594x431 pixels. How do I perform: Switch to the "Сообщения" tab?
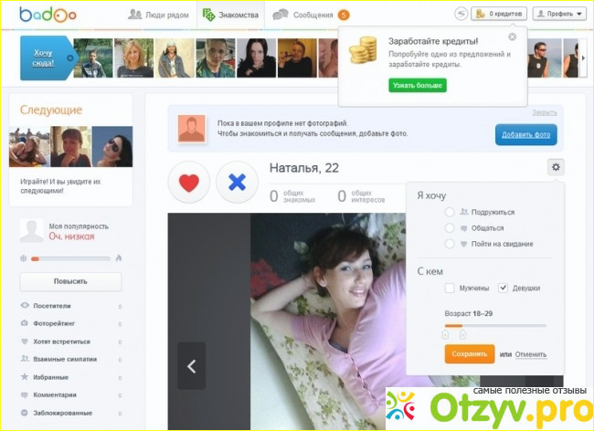coord(311,15)
